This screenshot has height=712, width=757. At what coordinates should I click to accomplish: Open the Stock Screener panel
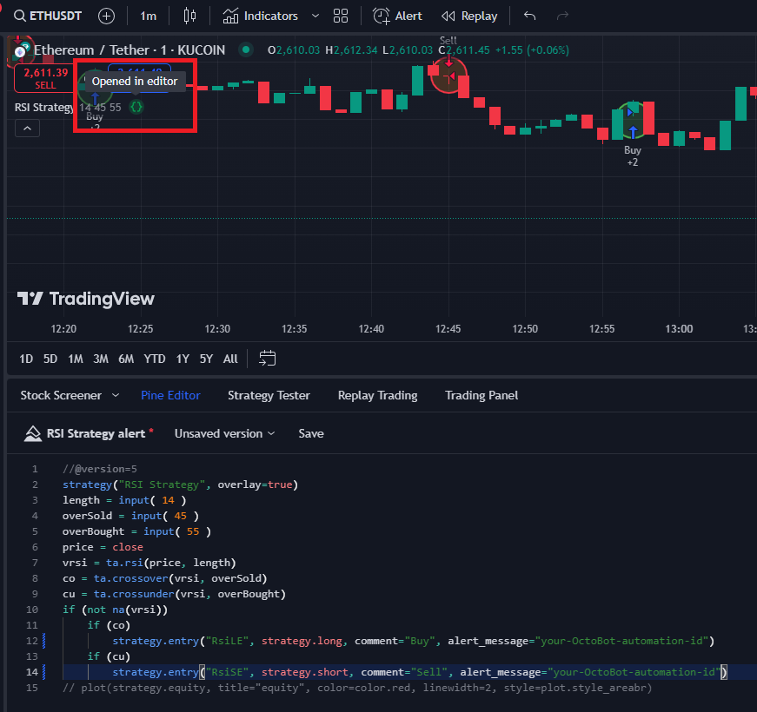tap(61, 396)
